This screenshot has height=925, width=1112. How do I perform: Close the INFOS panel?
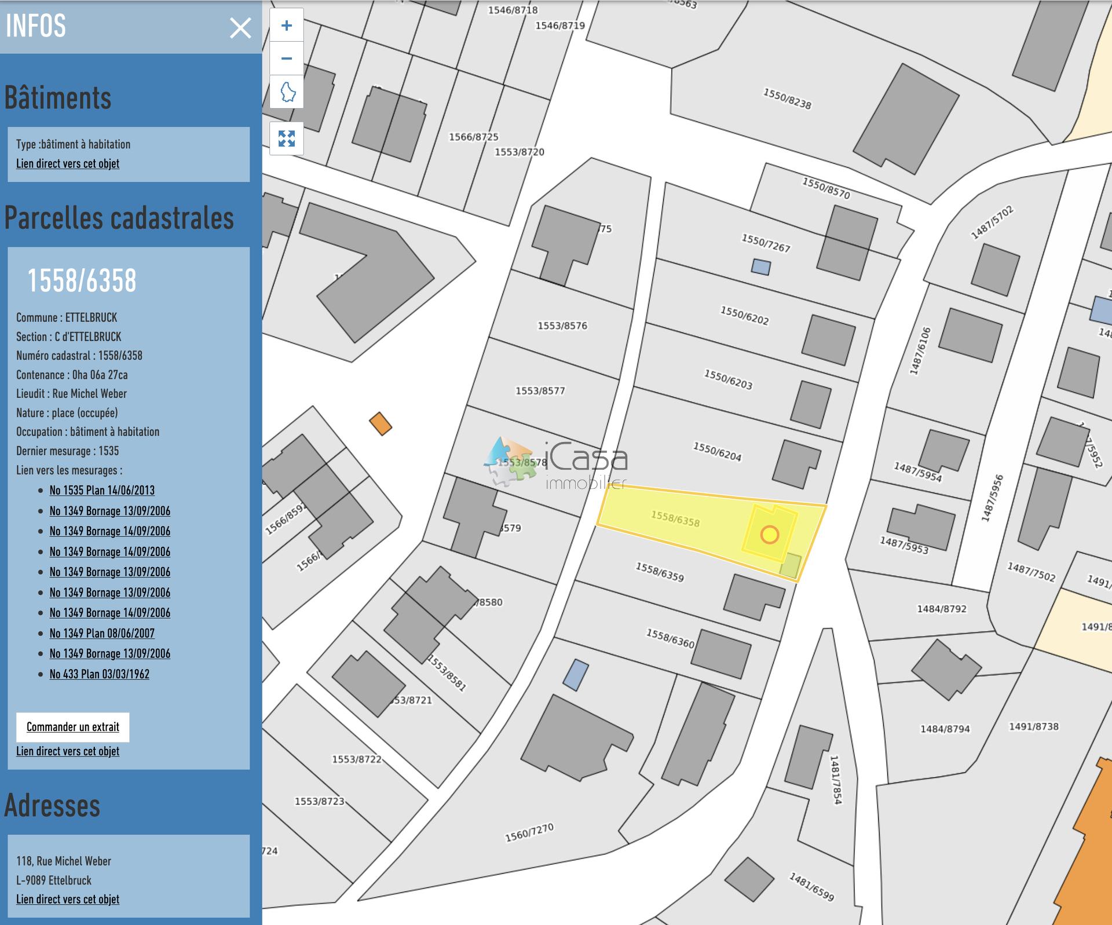click(240, 28)
